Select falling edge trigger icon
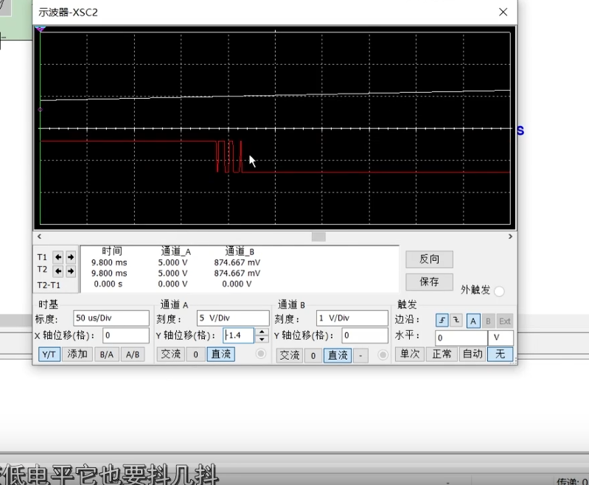Image resolution: width=589 pixels, height=485 pixels. click(456, 321)
